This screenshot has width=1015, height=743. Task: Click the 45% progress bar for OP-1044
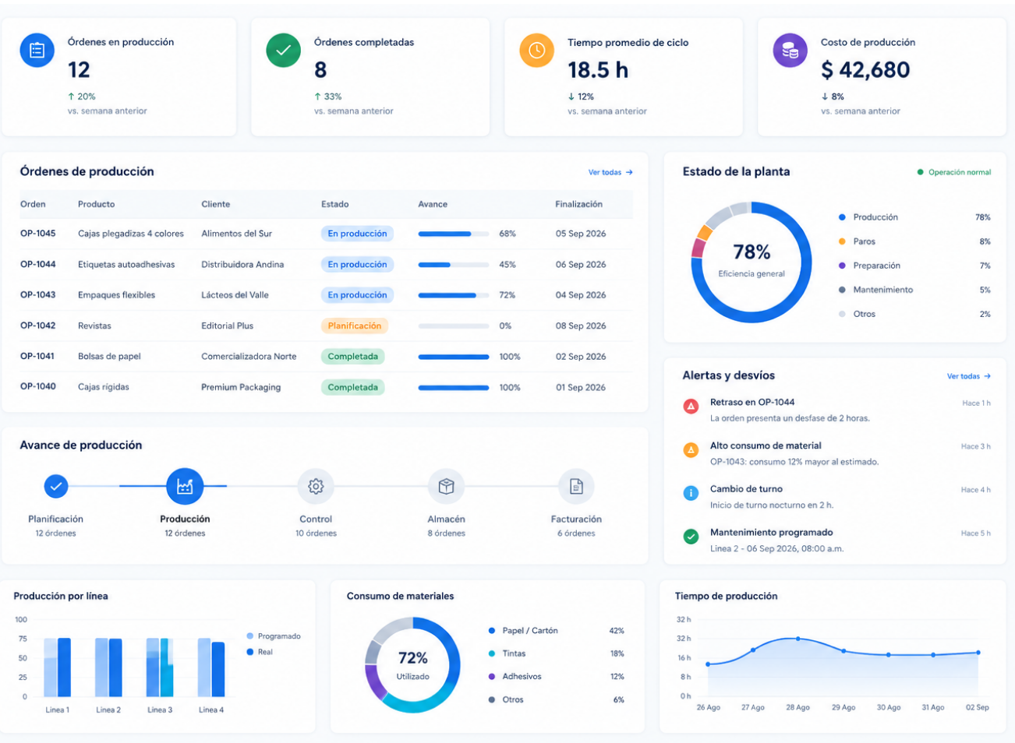454,265
